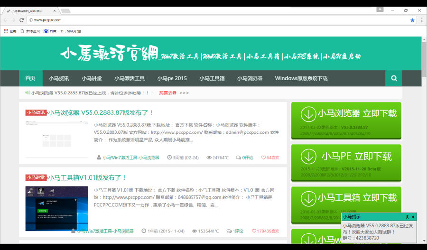
Task: Open the browser three-dot menu
Action: tap(422, 20)
